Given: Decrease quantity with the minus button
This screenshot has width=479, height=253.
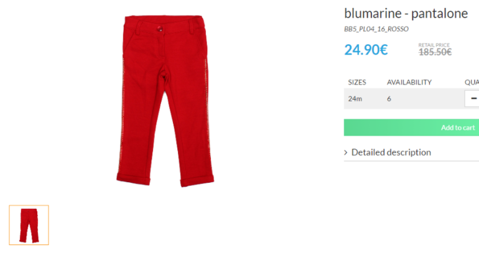Looking at the screenshot, I should 472,99.
